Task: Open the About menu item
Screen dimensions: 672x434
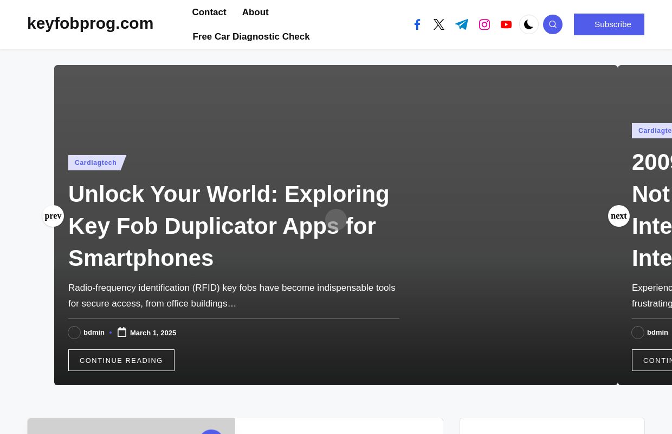Action: pos(255,12)
